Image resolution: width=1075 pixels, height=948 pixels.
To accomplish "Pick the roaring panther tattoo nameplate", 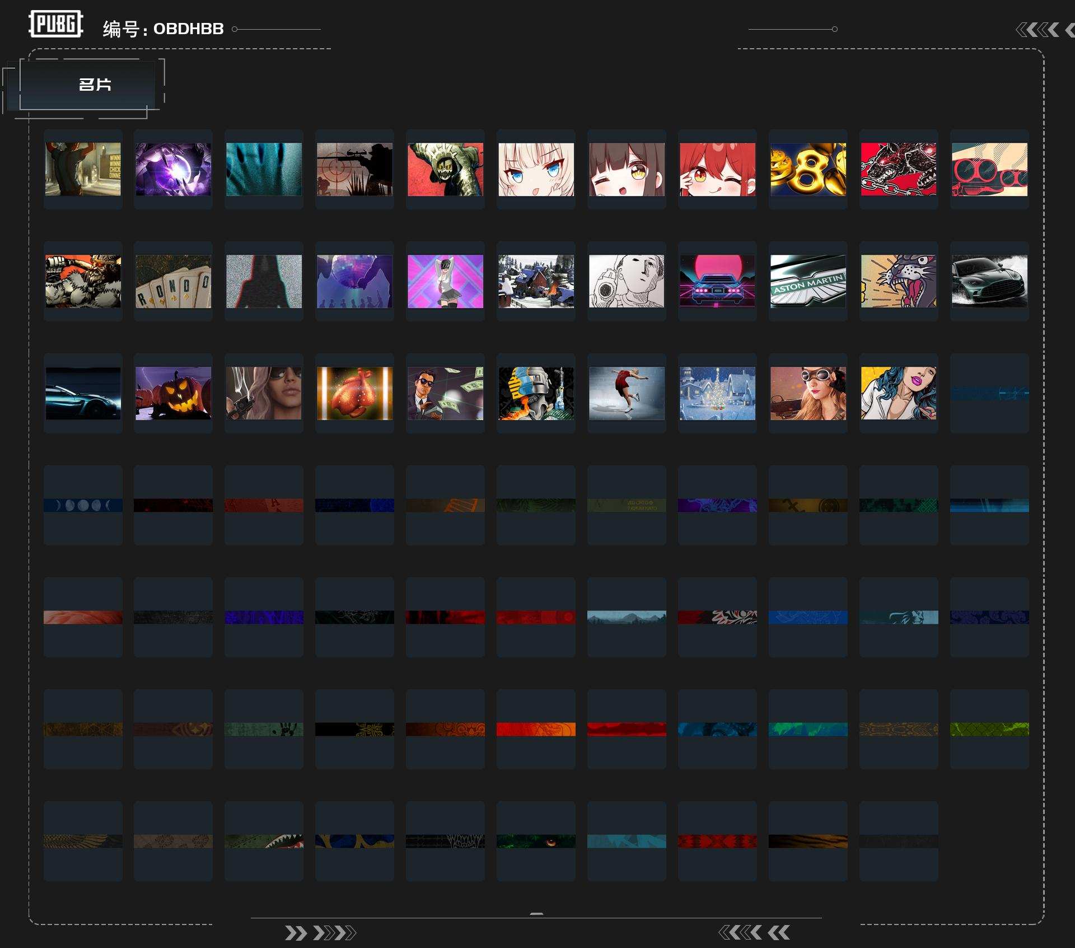I will [x=899, y=281].
